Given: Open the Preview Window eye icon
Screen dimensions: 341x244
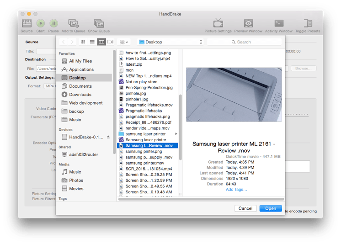Looking at the screenshot, I should click(x=248, y=23).
